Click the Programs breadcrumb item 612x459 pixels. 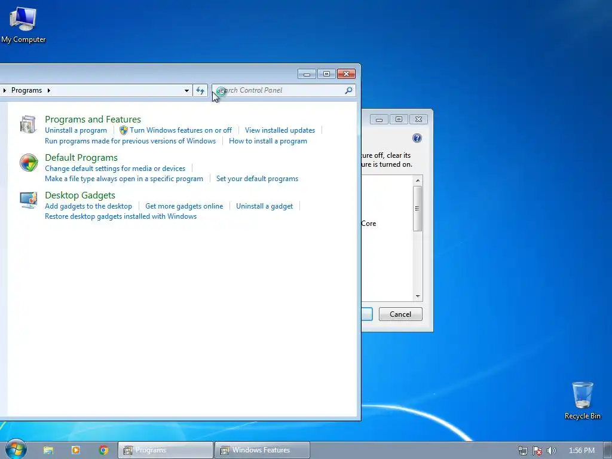point(26,91)
